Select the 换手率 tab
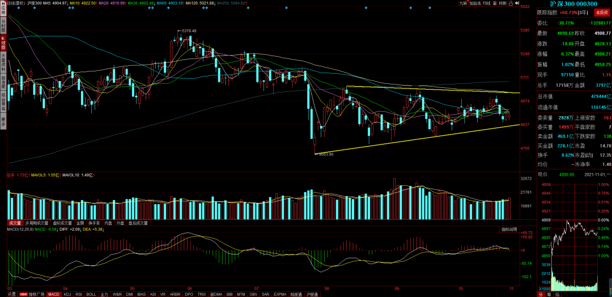 (94, 223)
